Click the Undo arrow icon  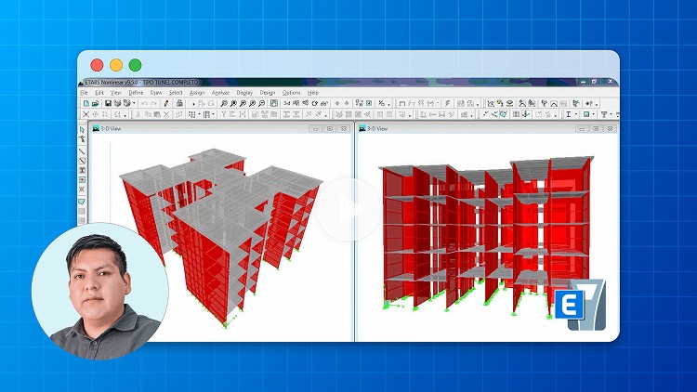coord(144,103)
